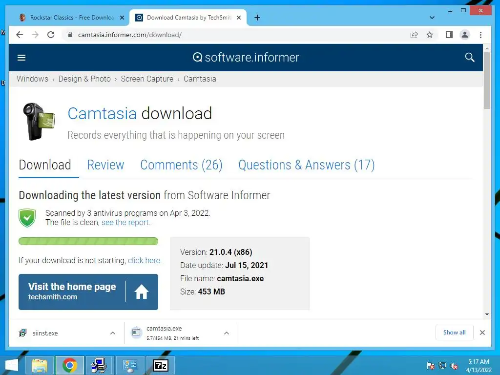Screen dimensions: 500x375
Task: Click the camtasia.exe download file icon
Action: [136, 333]
